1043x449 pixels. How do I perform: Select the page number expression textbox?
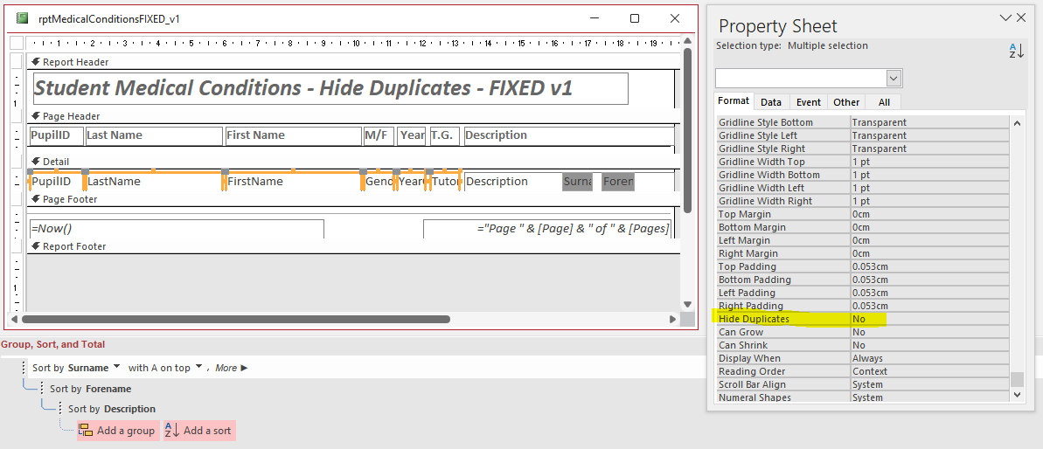coord(547,229)
